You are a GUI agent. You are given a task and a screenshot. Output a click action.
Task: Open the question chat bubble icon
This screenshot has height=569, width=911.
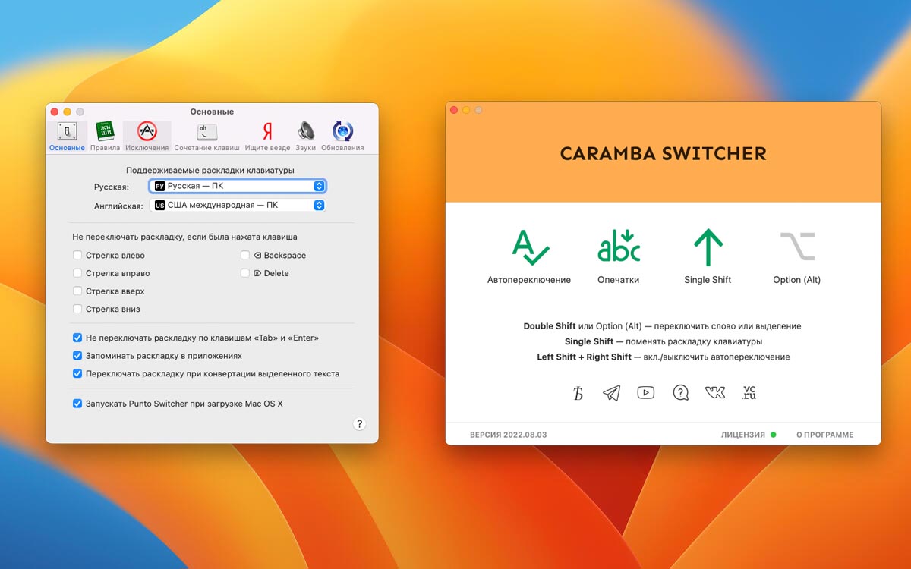(x=681, y=393)
